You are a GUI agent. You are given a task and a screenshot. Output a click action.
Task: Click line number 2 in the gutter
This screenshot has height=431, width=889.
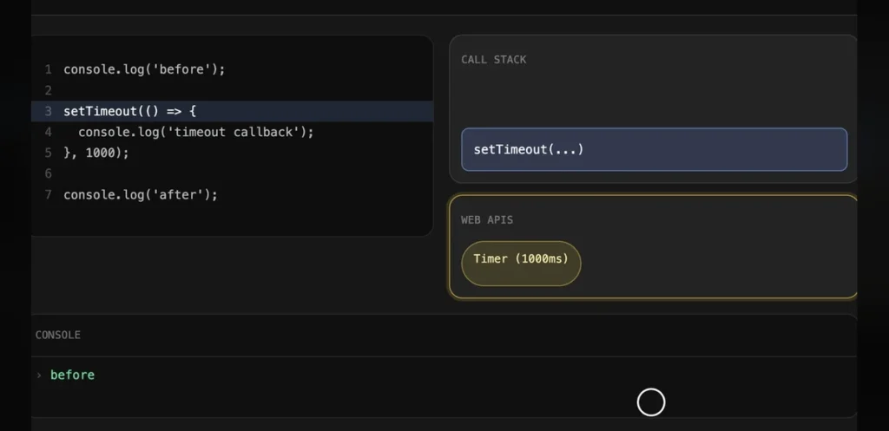(x=49, y=90)
